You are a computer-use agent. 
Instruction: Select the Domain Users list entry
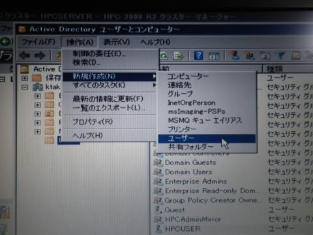coord(188,172)
